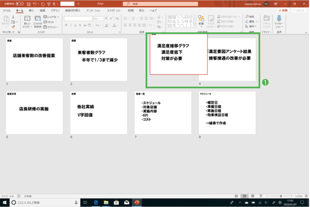This screenshot has width=310, height=207.
Task: Open the Quick Access Toolbar customize arrow
Action: click(78, 4)
